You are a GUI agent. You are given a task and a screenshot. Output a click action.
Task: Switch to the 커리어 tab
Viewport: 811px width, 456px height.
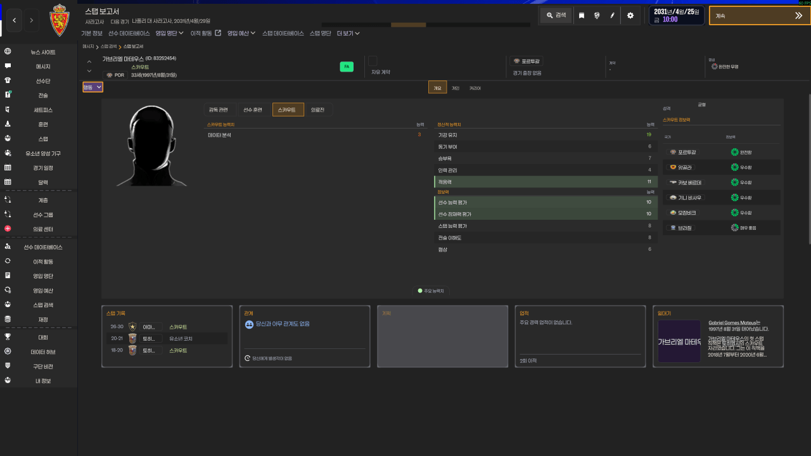(475, 88)
